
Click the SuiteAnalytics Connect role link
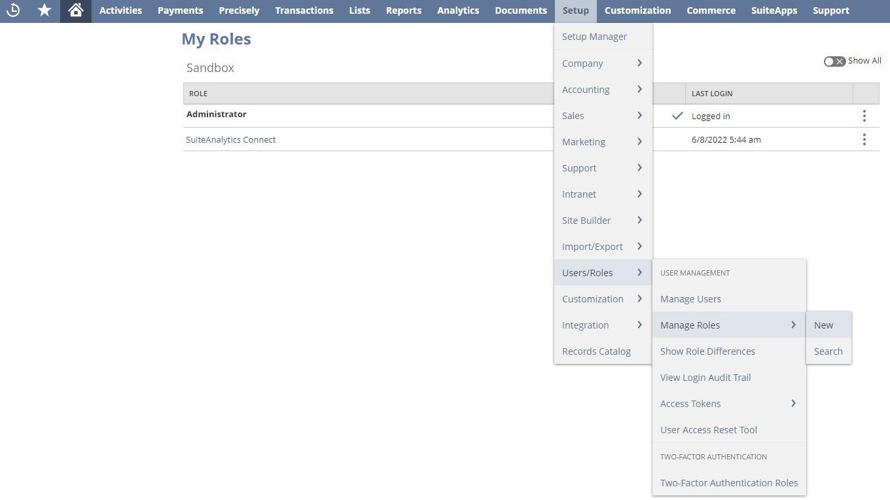pos(231,139)
